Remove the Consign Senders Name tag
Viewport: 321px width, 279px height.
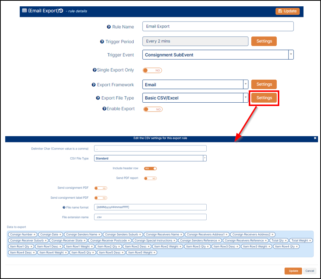(x=99, y=235)
